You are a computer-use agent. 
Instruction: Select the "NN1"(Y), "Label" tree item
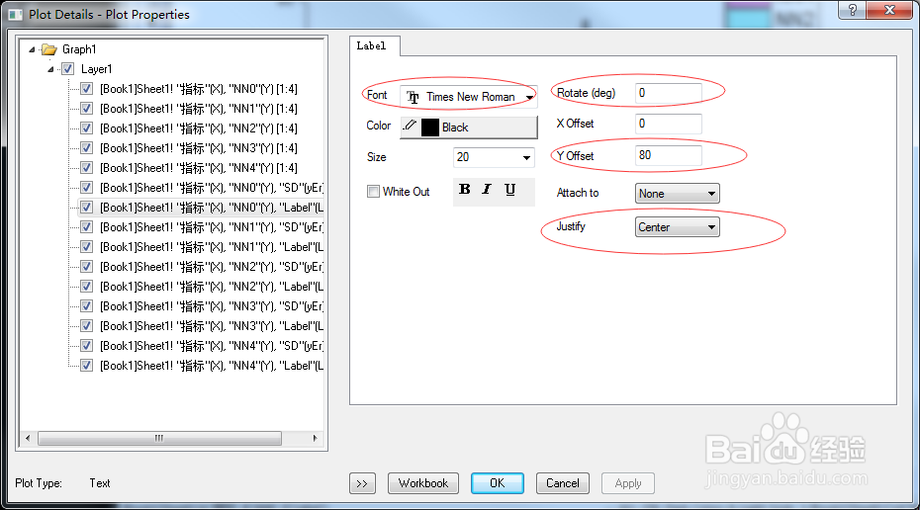(x=212, y=247)
